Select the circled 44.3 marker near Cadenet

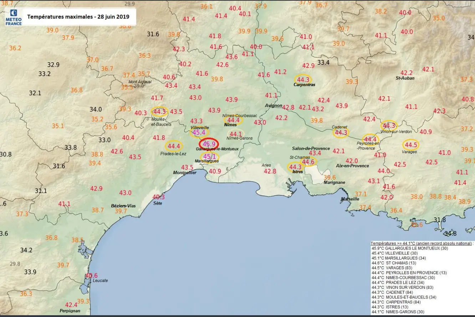tap(341, 133)
